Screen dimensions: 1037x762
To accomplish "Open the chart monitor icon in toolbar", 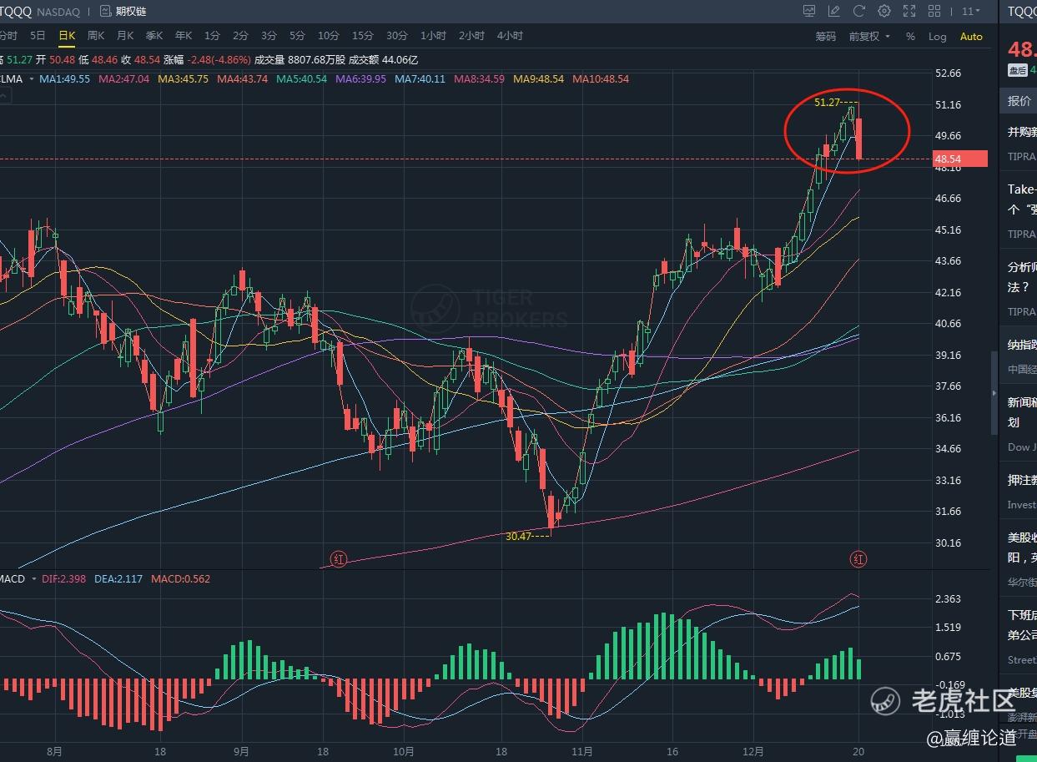I will pos(809,12).
